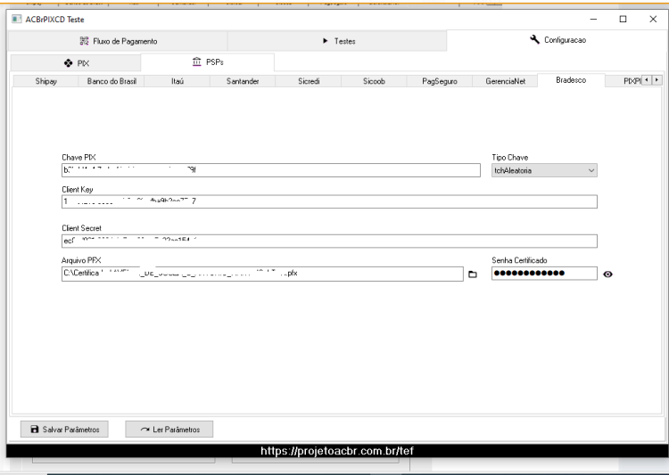This screenshot has width=669, height=475.
Task: Open the Fluxo de Pagamento tab
Action: point(118,41)
